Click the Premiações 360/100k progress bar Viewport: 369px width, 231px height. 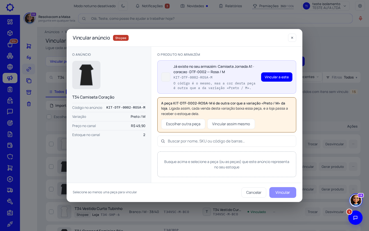click(x=273, y=9)
